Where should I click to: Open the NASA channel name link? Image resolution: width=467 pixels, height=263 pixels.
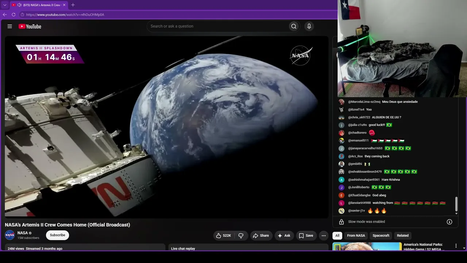[x=23, y=233]
